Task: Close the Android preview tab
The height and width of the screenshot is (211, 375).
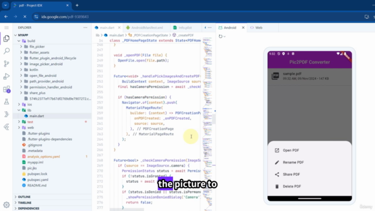Action: tap(243, 28)
